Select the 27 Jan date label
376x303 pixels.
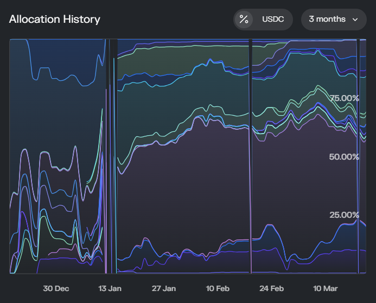click(x=163, y=289)
